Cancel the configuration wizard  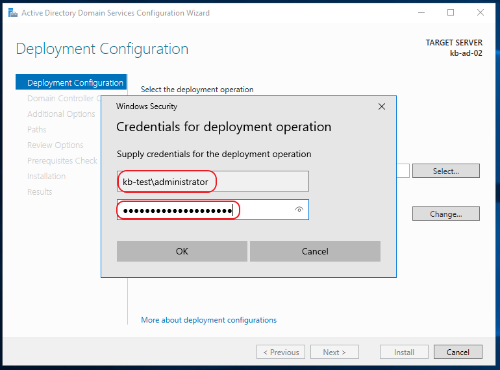458,352
